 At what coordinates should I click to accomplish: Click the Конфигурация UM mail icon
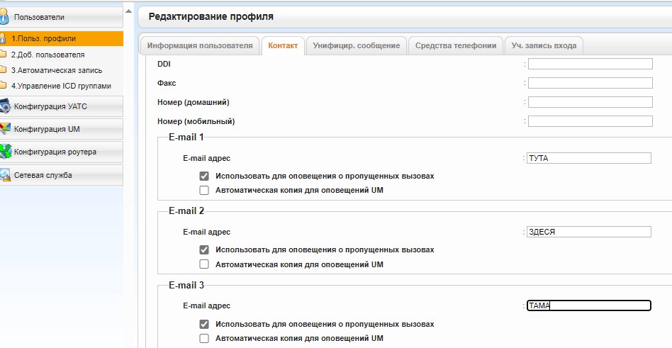pyautogui.click(x=5, y=129)
